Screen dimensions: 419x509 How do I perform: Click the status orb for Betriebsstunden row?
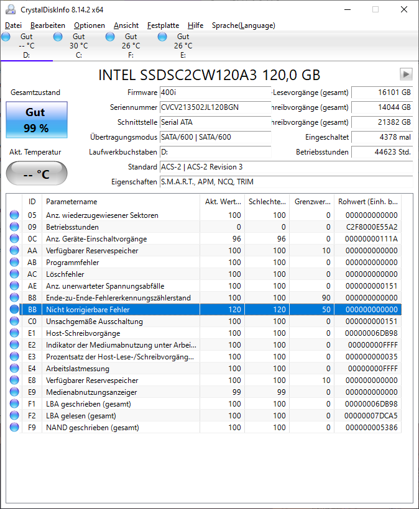[x=14, y=227]
